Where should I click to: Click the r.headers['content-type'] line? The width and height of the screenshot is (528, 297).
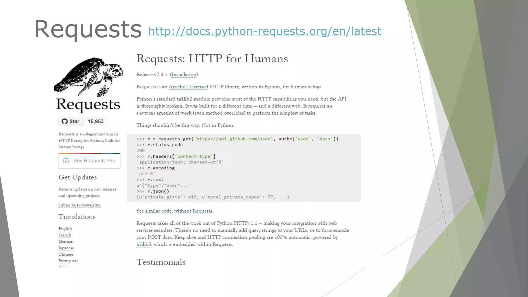[176, 156]
